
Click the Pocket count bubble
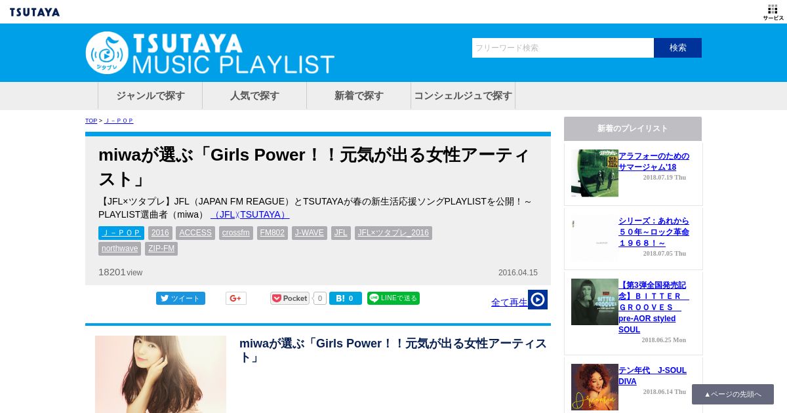320,298
